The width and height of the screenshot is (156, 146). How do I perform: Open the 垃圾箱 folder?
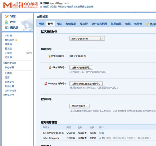(8, 57)
